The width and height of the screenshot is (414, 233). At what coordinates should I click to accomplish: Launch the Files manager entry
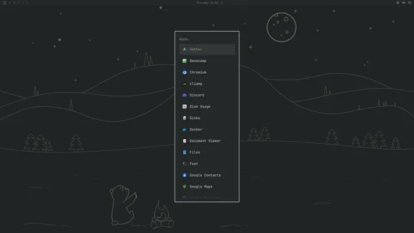click(207, 153)
